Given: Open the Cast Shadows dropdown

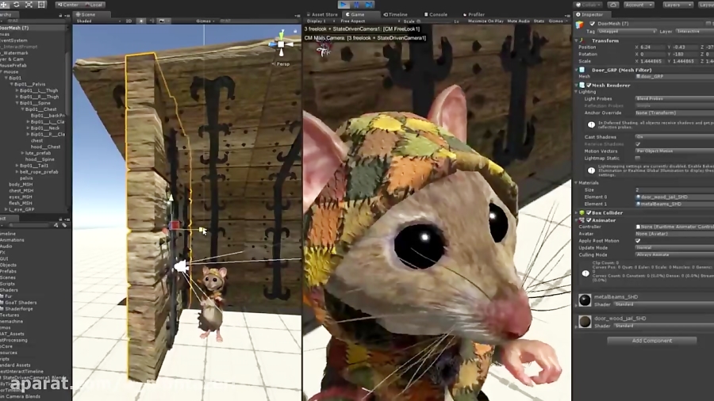Looking at the screenshot, I should click(674, 137).
